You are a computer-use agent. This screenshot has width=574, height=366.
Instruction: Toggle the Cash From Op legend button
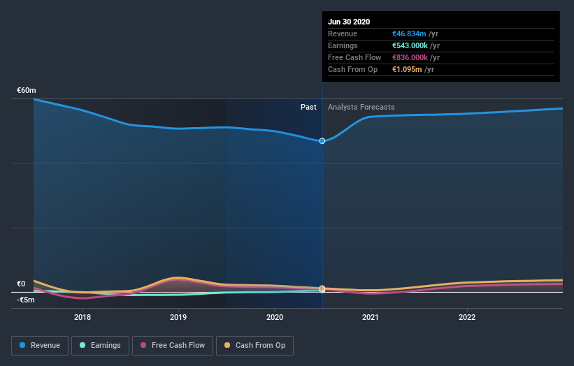pos(254,346)
